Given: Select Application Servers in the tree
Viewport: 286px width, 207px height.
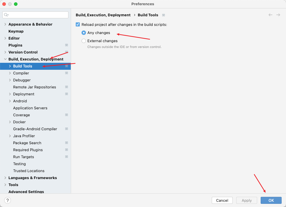Looking at the screenshot, I should 30,108.
